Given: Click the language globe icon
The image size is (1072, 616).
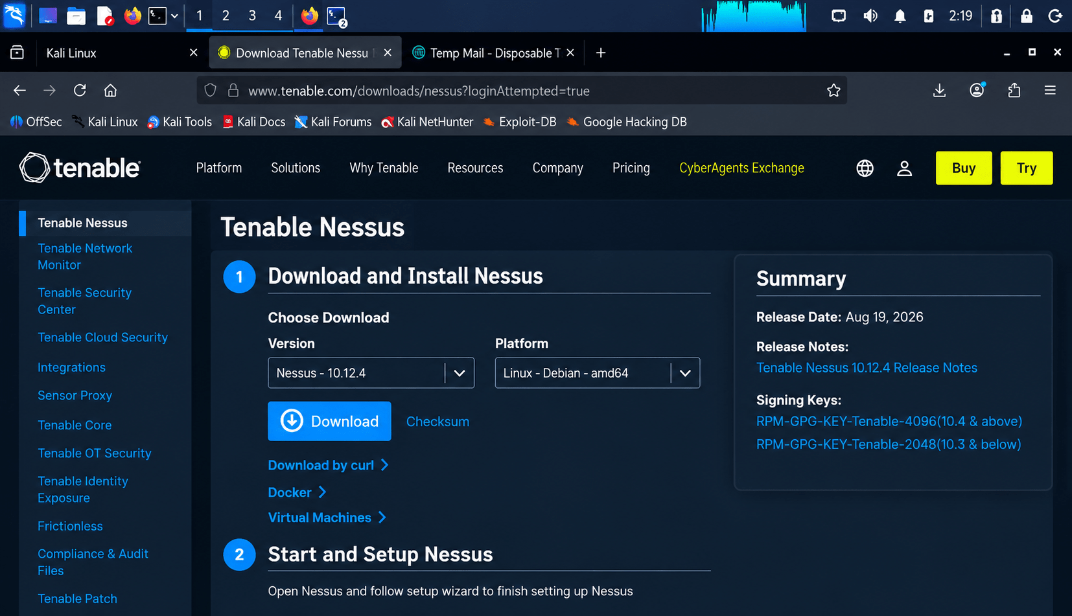Looking at the screenshot, I should coord(865,168).
